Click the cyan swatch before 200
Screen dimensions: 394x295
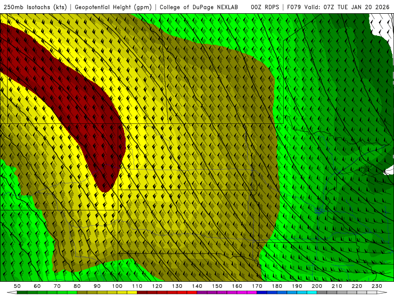pos(312,293)
